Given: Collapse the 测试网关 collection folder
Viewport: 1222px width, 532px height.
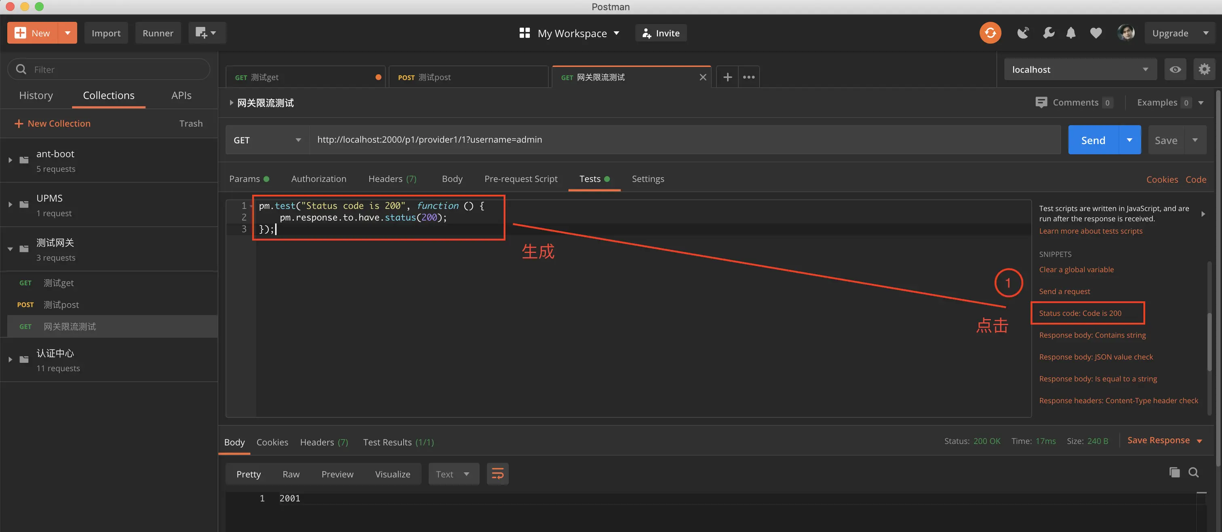Looking at the screenshot, I should pyautogui.click(x=10, y=249).
